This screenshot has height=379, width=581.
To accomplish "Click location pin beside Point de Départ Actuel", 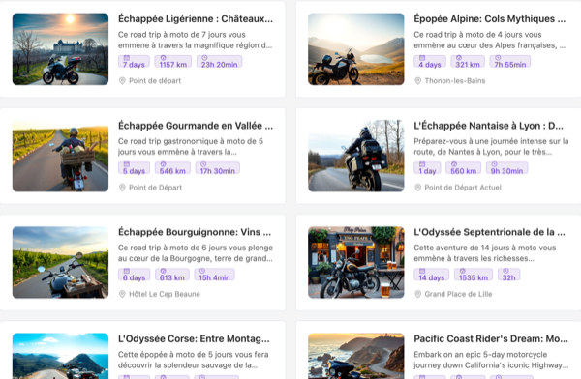I will [x=417, y=188].
